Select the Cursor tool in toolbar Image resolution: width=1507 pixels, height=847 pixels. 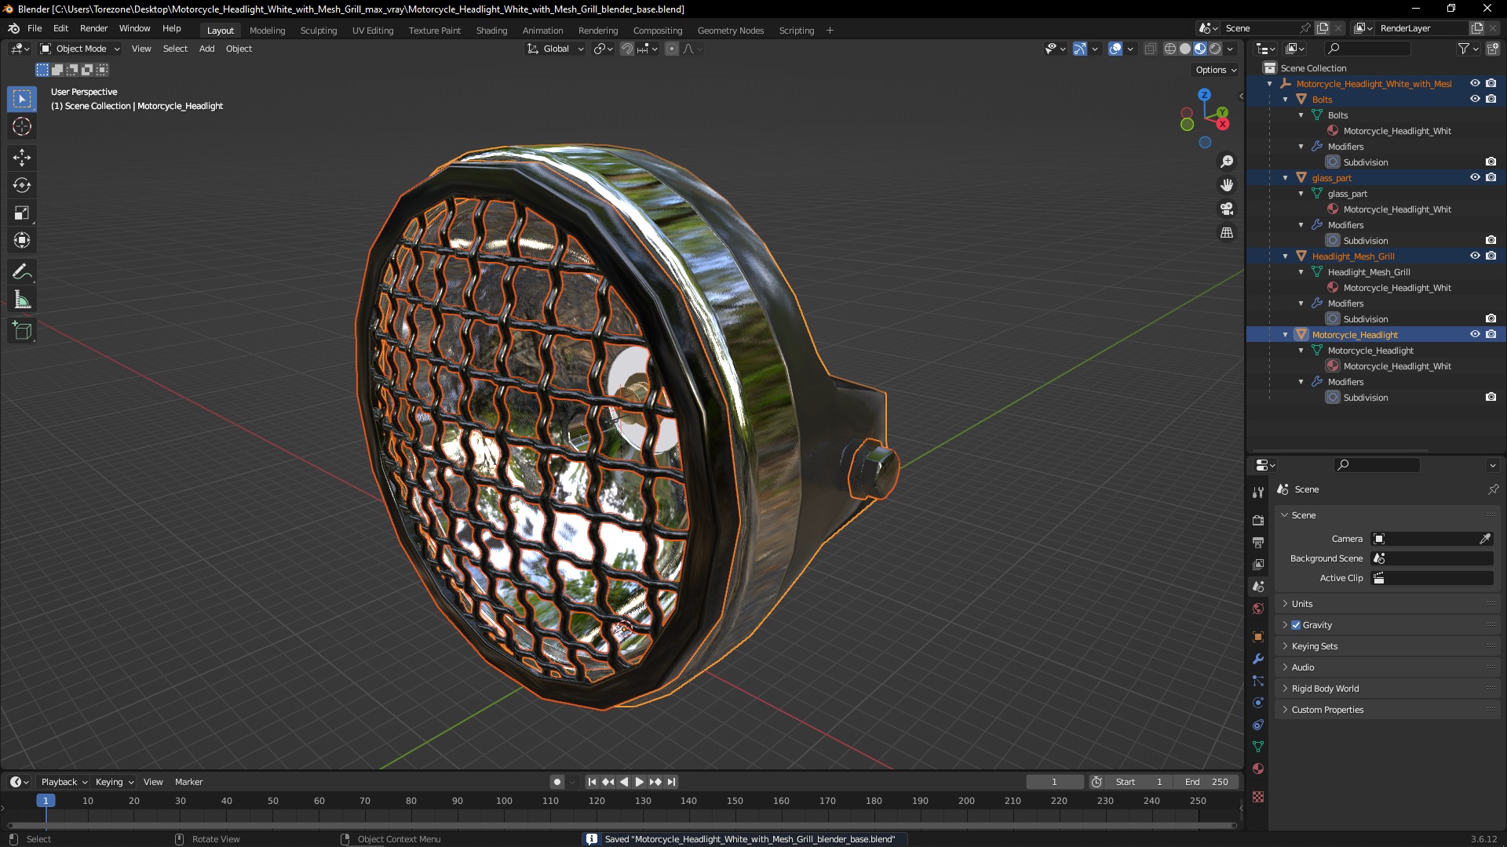click(x=22, y=126)
